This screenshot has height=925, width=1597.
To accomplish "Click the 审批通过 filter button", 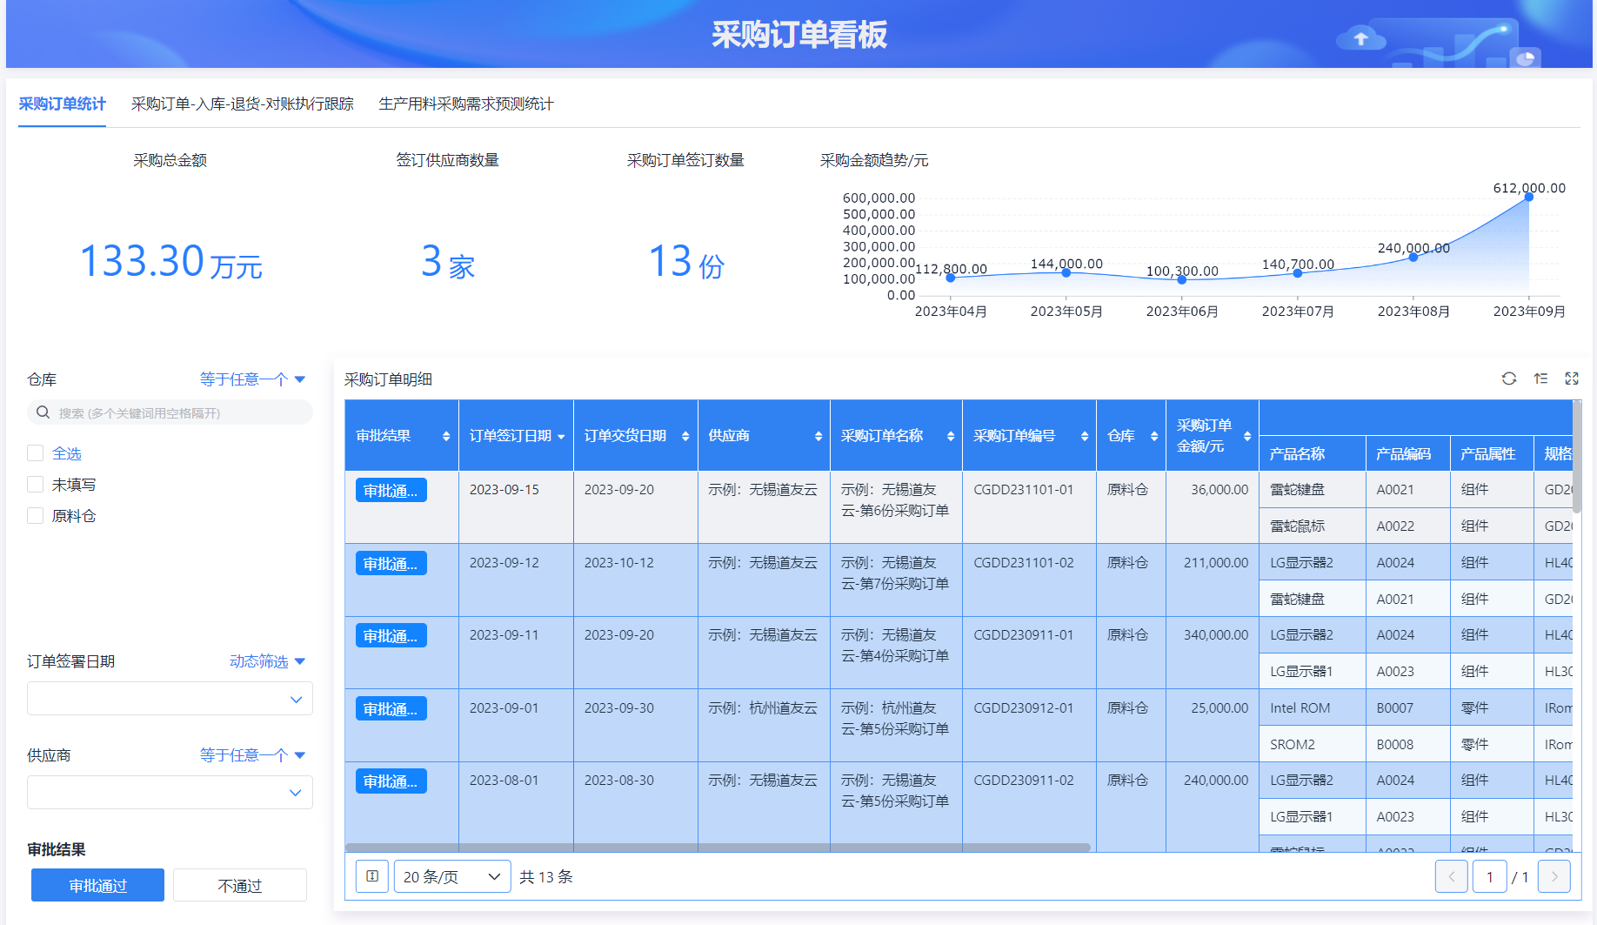I will coord(97,885).
